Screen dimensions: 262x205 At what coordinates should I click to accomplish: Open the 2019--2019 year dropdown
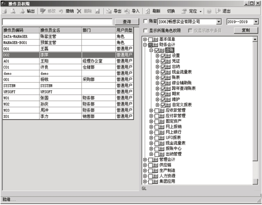pyautogui.click(x=256, y=22)
